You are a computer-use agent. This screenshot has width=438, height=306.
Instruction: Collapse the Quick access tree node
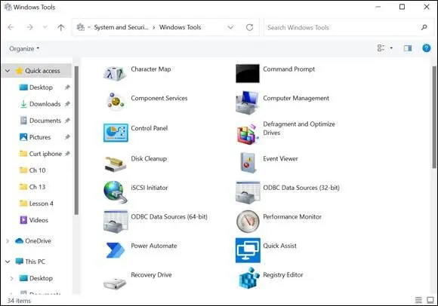[8, 71]
